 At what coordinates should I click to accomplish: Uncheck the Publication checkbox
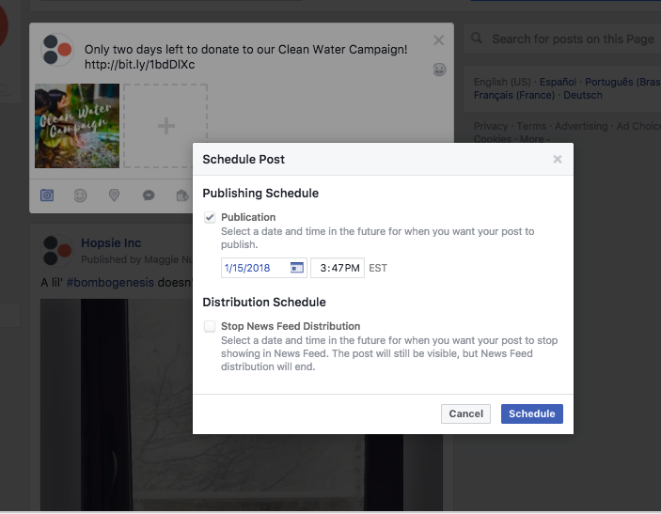pyautogui.click(x=210, y=217)
